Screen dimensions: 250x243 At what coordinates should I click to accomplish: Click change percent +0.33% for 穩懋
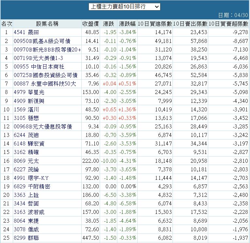coord(127,118)
